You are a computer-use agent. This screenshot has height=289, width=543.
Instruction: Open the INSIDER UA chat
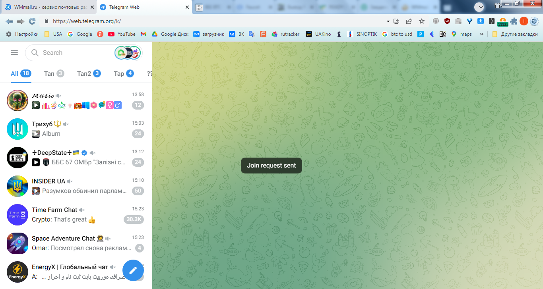(76, 186)
